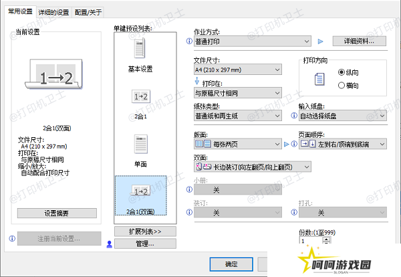Select the 单面 preset icon

point(141,144)
